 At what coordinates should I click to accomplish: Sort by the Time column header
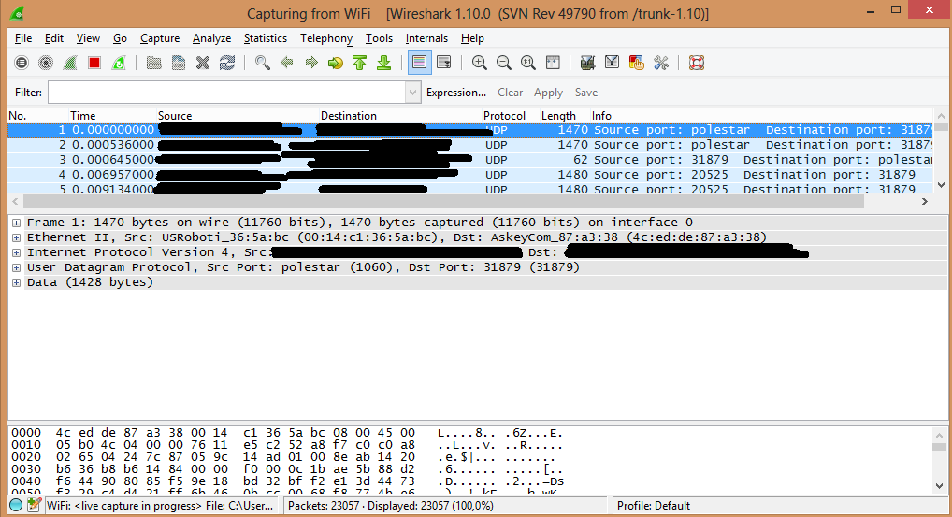tap(111, 115)
